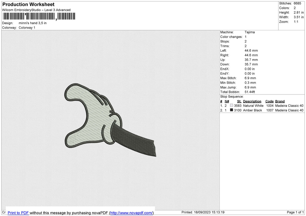Image resolution: width=306 pixels, height=216 pixels.
Task: Open the novapdf.com URL link
Action: [131, 213]
